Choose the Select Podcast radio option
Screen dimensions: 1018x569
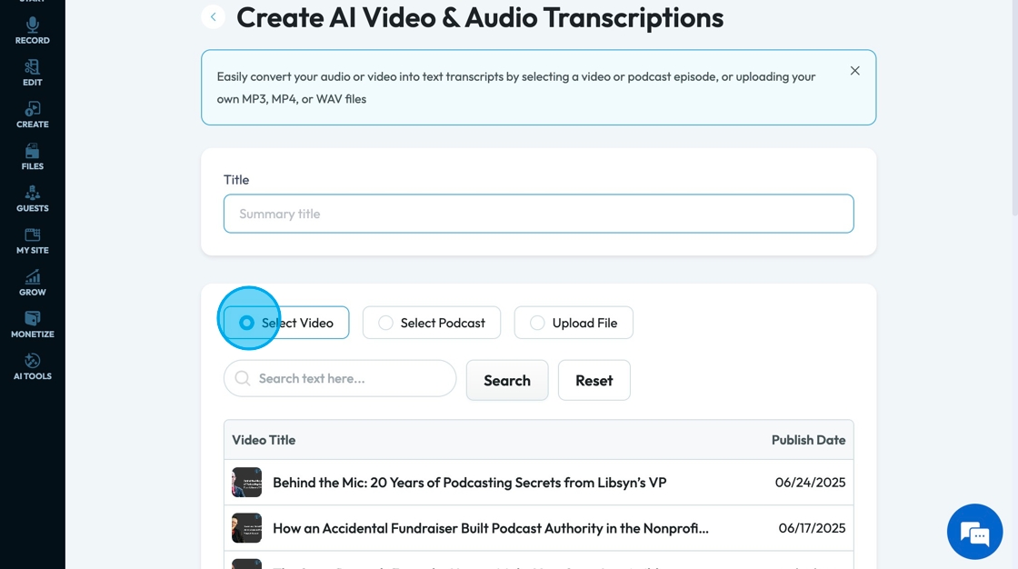(x=432, y=323)
